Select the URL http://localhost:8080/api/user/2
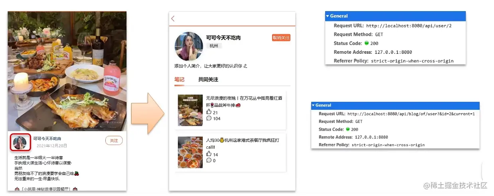The height and width of the screenshot is (196, 494). click(409, 25)
